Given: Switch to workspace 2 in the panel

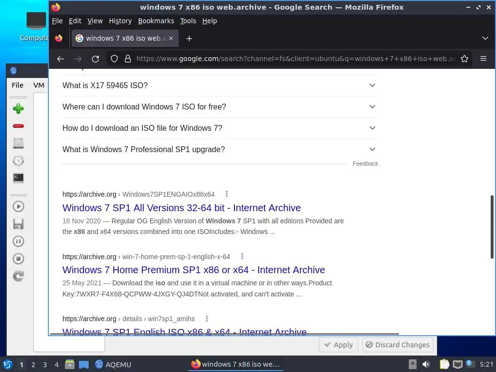Looking at the screenshot, I should (33, 365).
